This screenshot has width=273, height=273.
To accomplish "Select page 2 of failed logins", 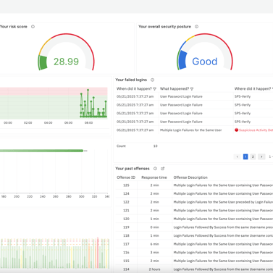I will click(x=253, y=157).
